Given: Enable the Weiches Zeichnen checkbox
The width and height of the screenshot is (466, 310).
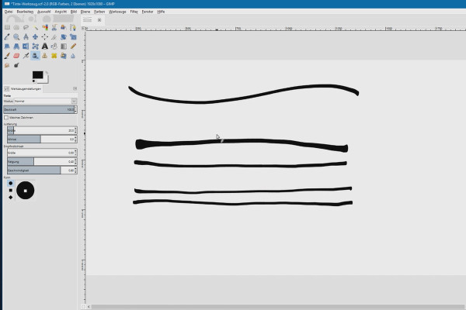Looking at the screenshot, I should [6, 118].
